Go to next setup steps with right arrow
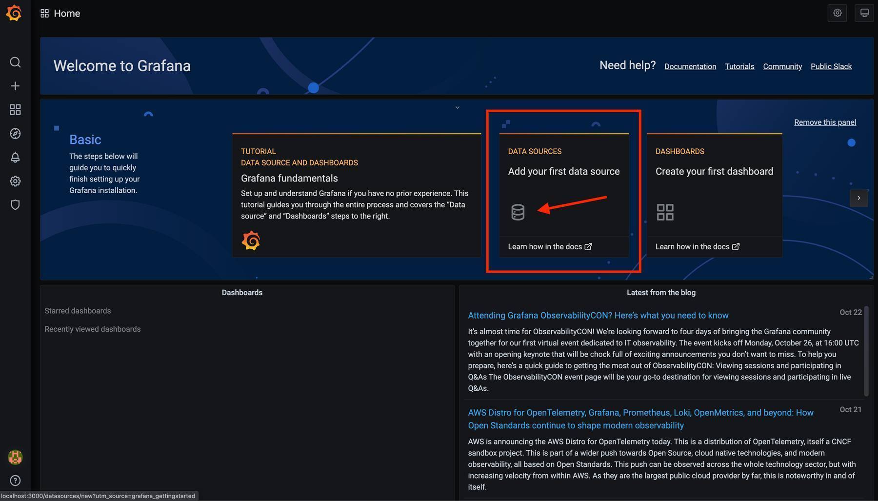 click(858, 198)
